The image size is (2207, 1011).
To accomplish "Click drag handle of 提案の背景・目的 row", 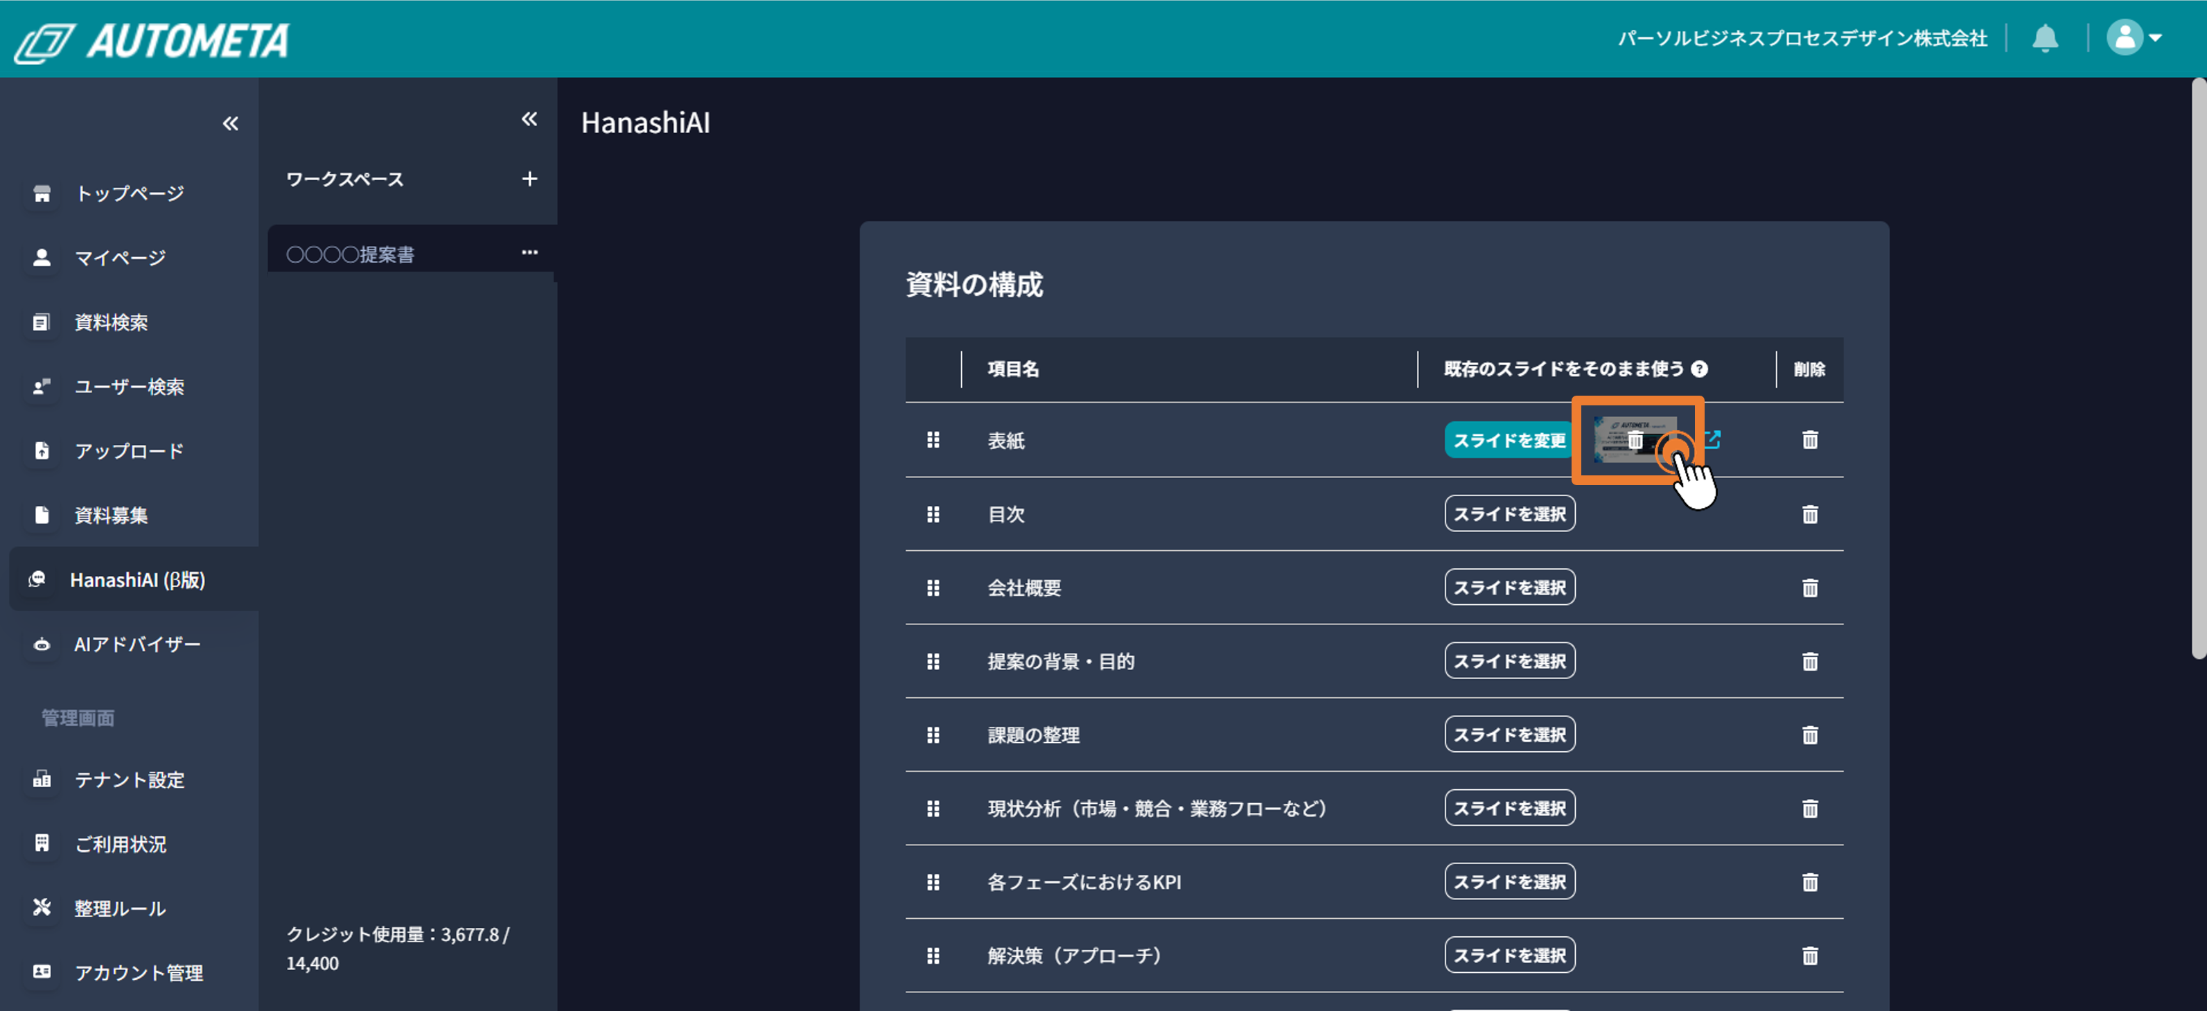I will [x=933, y=662].
